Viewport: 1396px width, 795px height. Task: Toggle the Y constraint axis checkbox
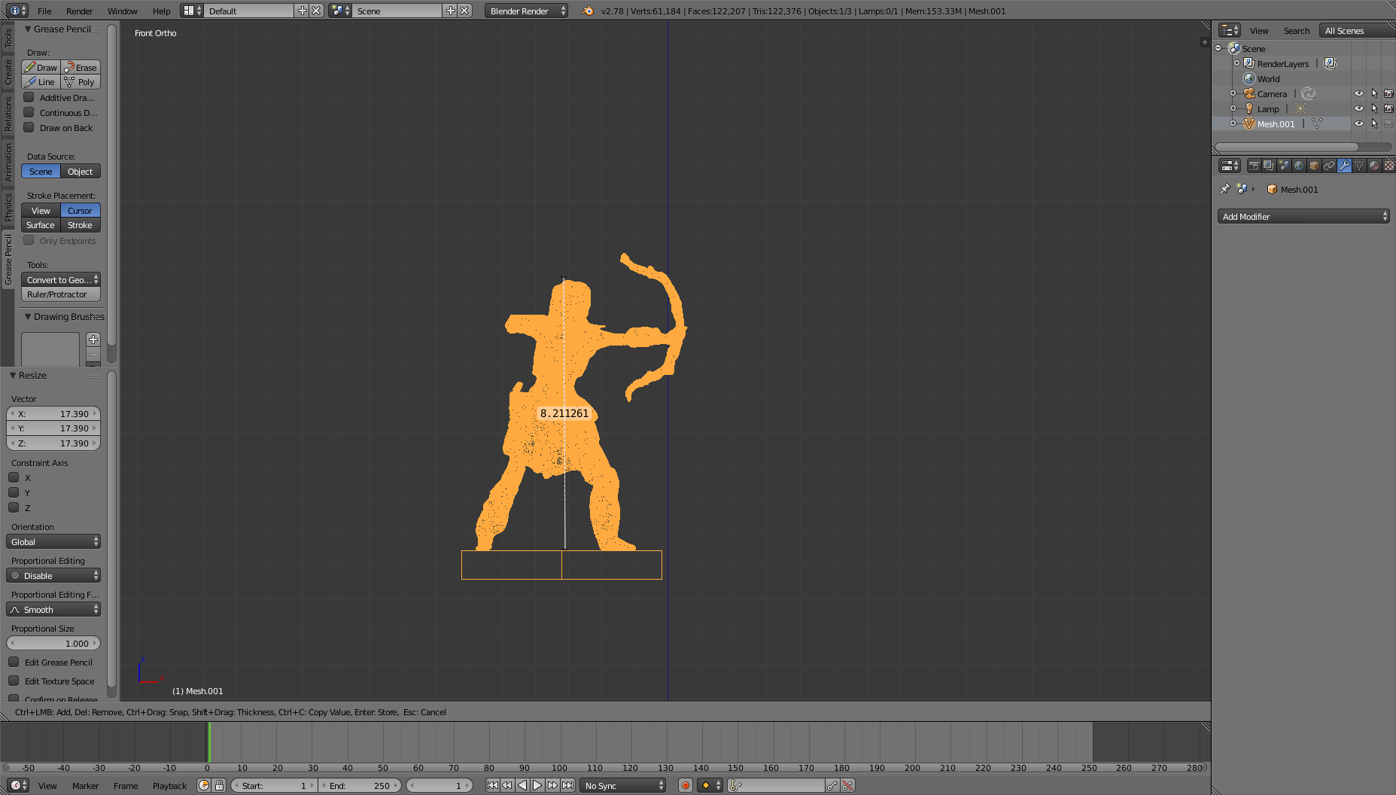14,492
